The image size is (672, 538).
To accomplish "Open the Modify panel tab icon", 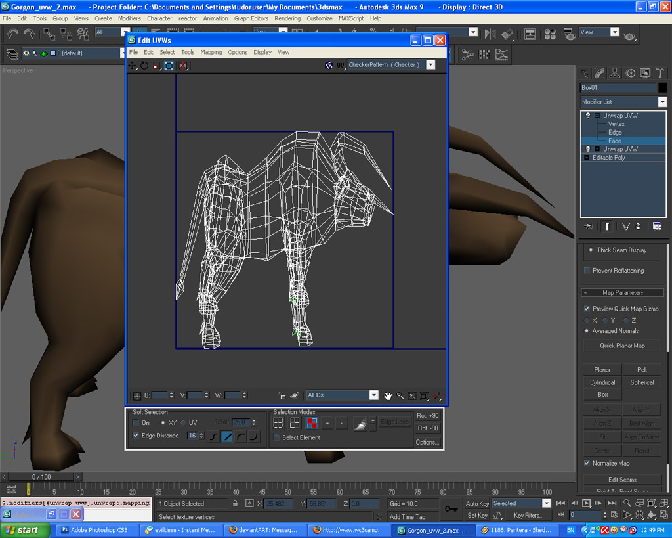I will 599,74.
